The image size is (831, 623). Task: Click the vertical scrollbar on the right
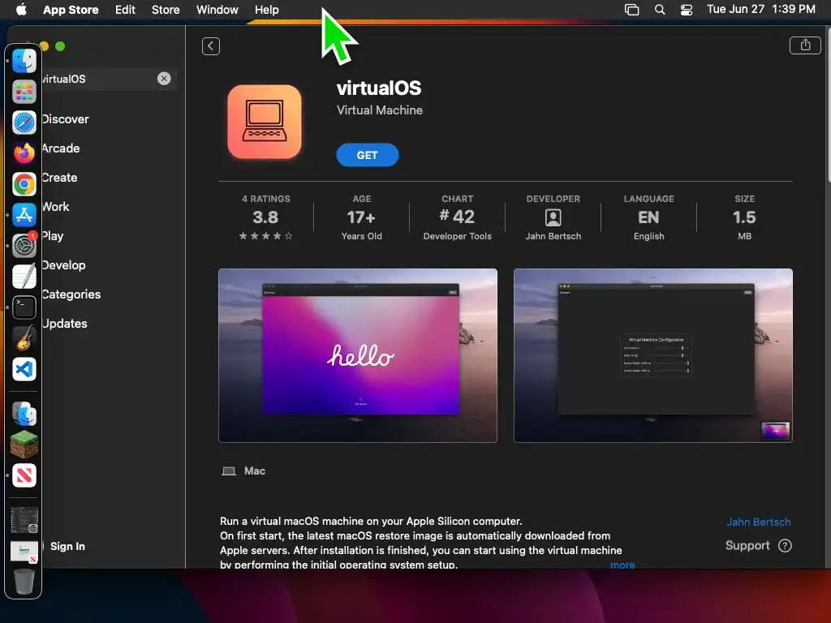click(828, 106)
